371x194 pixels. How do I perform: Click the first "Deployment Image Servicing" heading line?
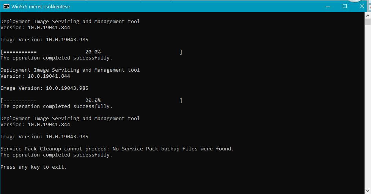coord(70,22)
